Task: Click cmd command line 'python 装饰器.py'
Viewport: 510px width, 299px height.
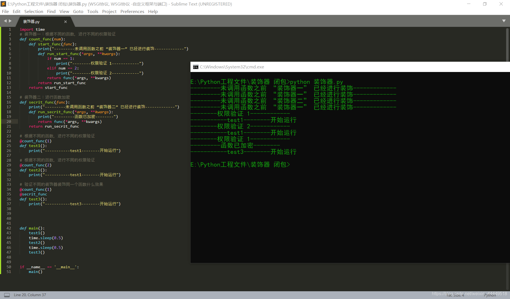Action: (316, 82)
